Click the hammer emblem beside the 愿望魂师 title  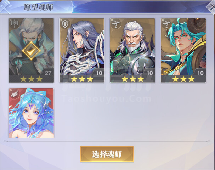click(6, 7)
